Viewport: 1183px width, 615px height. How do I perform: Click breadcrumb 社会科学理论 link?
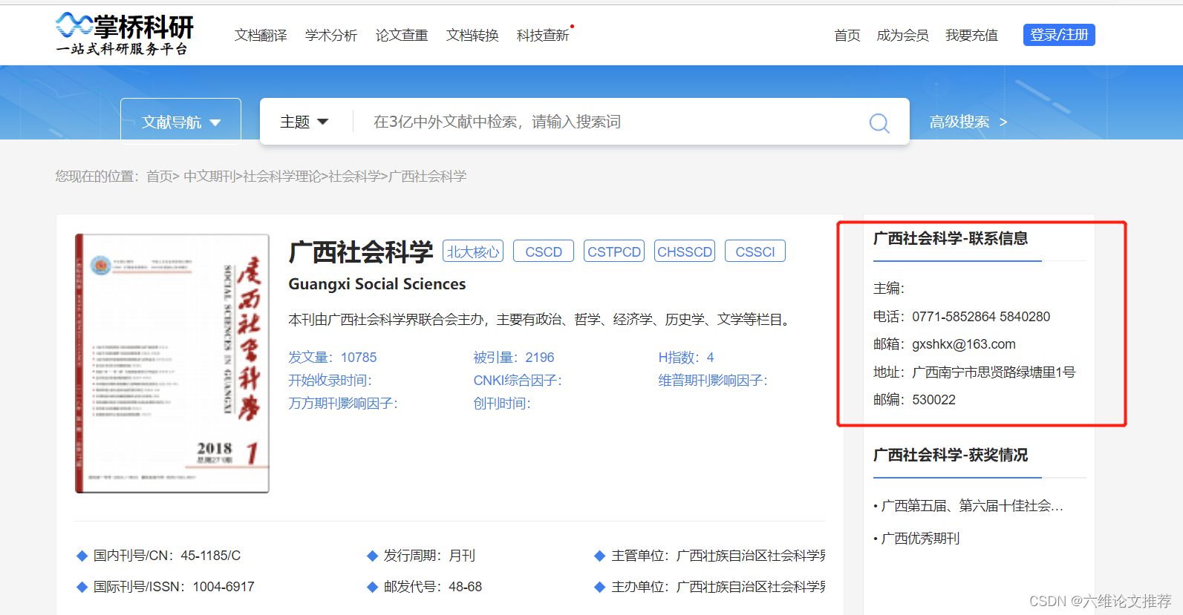pos(281,177)
